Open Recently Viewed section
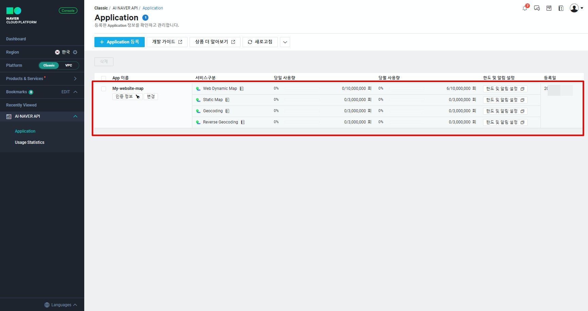The width and height of the screenshot is (588, 311). click(21, 105)
